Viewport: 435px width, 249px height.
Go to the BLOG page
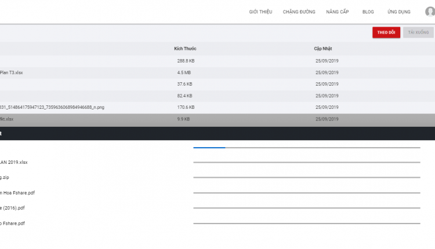point(368,12)
